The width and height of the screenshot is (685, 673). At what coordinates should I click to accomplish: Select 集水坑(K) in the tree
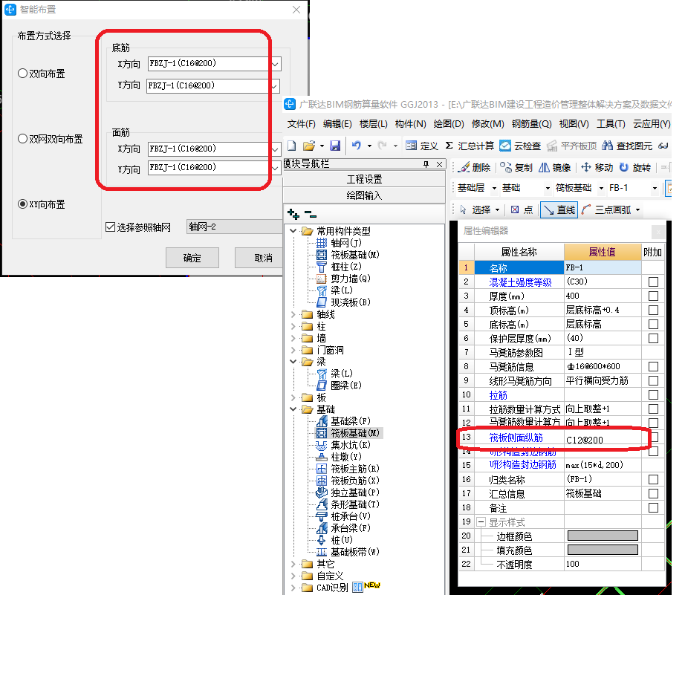[x=343, y=445]
